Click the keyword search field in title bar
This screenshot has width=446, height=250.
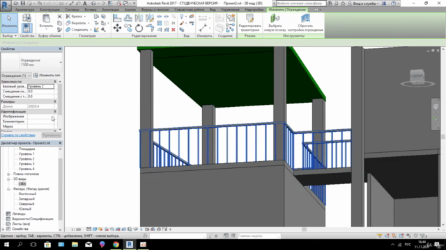click(x=300, y=3)
